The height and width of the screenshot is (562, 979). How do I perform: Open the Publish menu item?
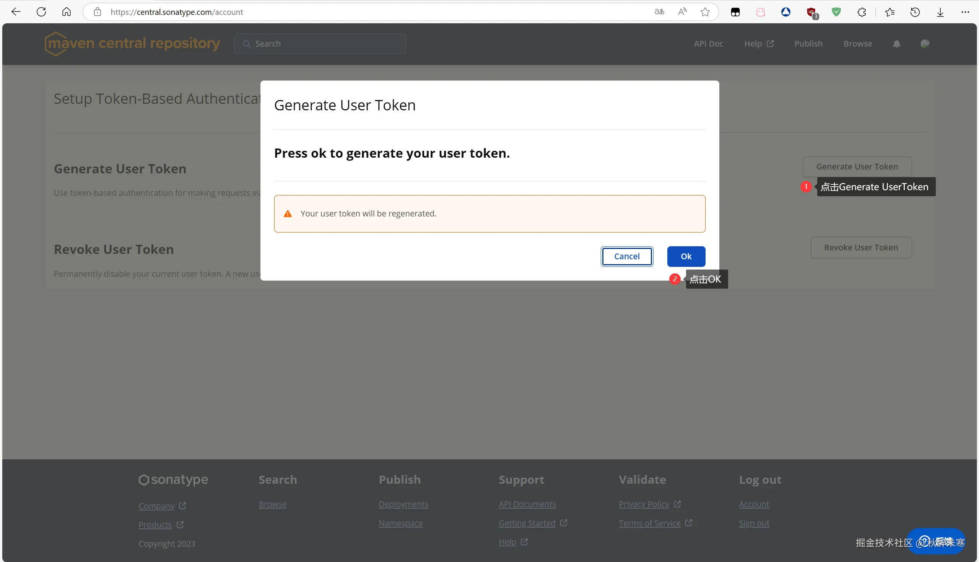tap(808, 44)
